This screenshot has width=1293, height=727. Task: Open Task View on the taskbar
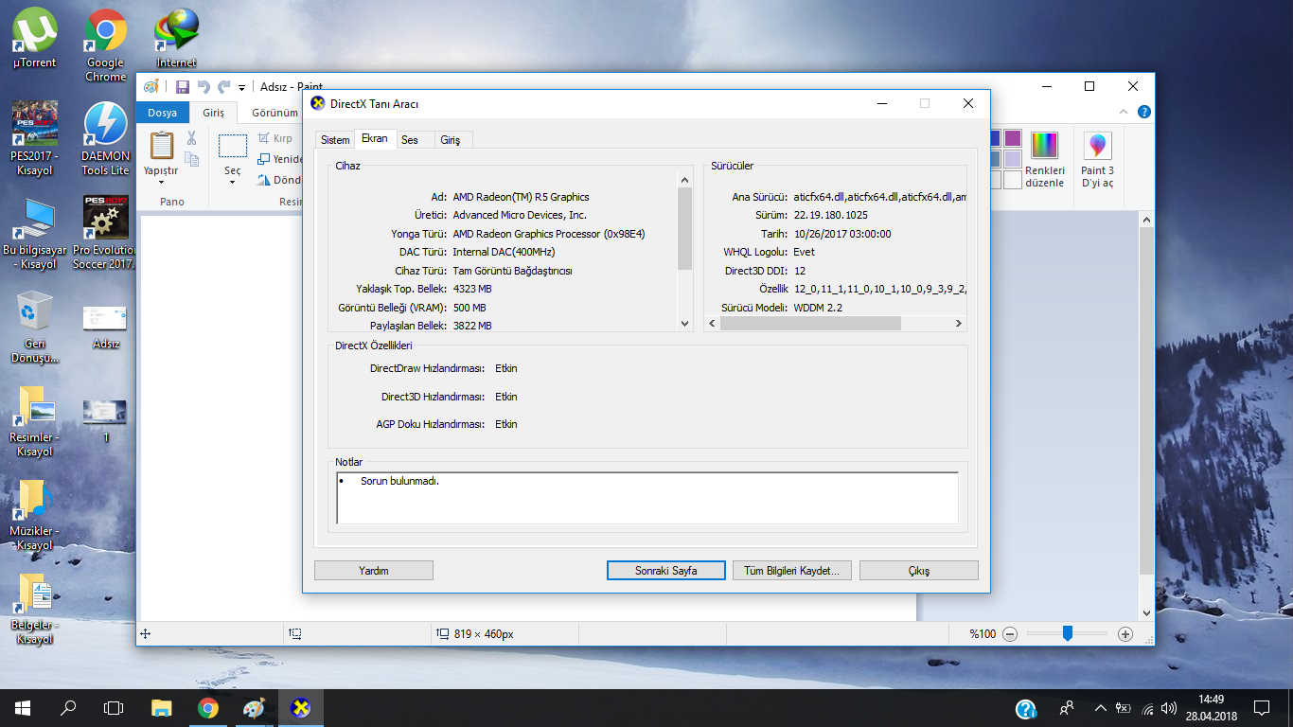(x=114, y=708)
